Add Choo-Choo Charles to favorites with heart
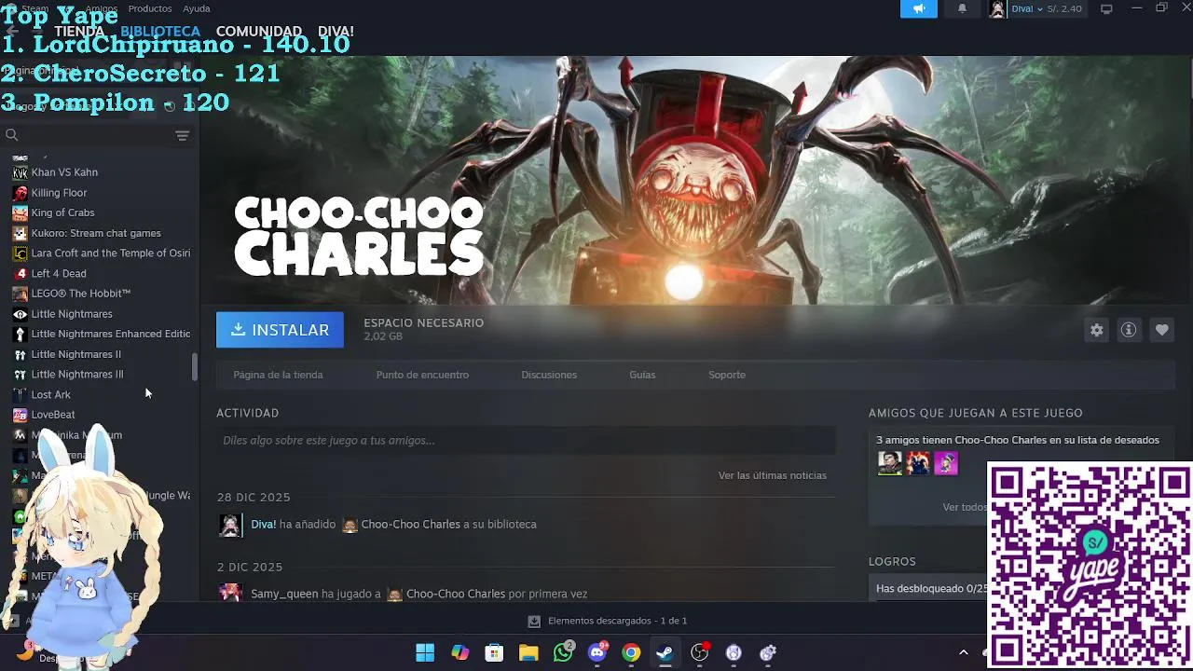 (x=1161, y=330)
